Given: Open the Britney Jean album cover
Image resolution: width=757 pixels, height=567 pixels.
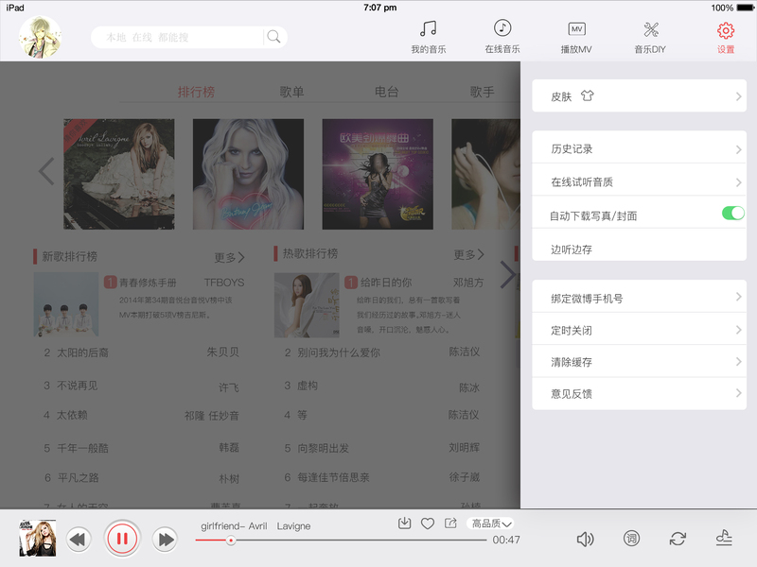Looking at the screenshot, I should point(248,174).
